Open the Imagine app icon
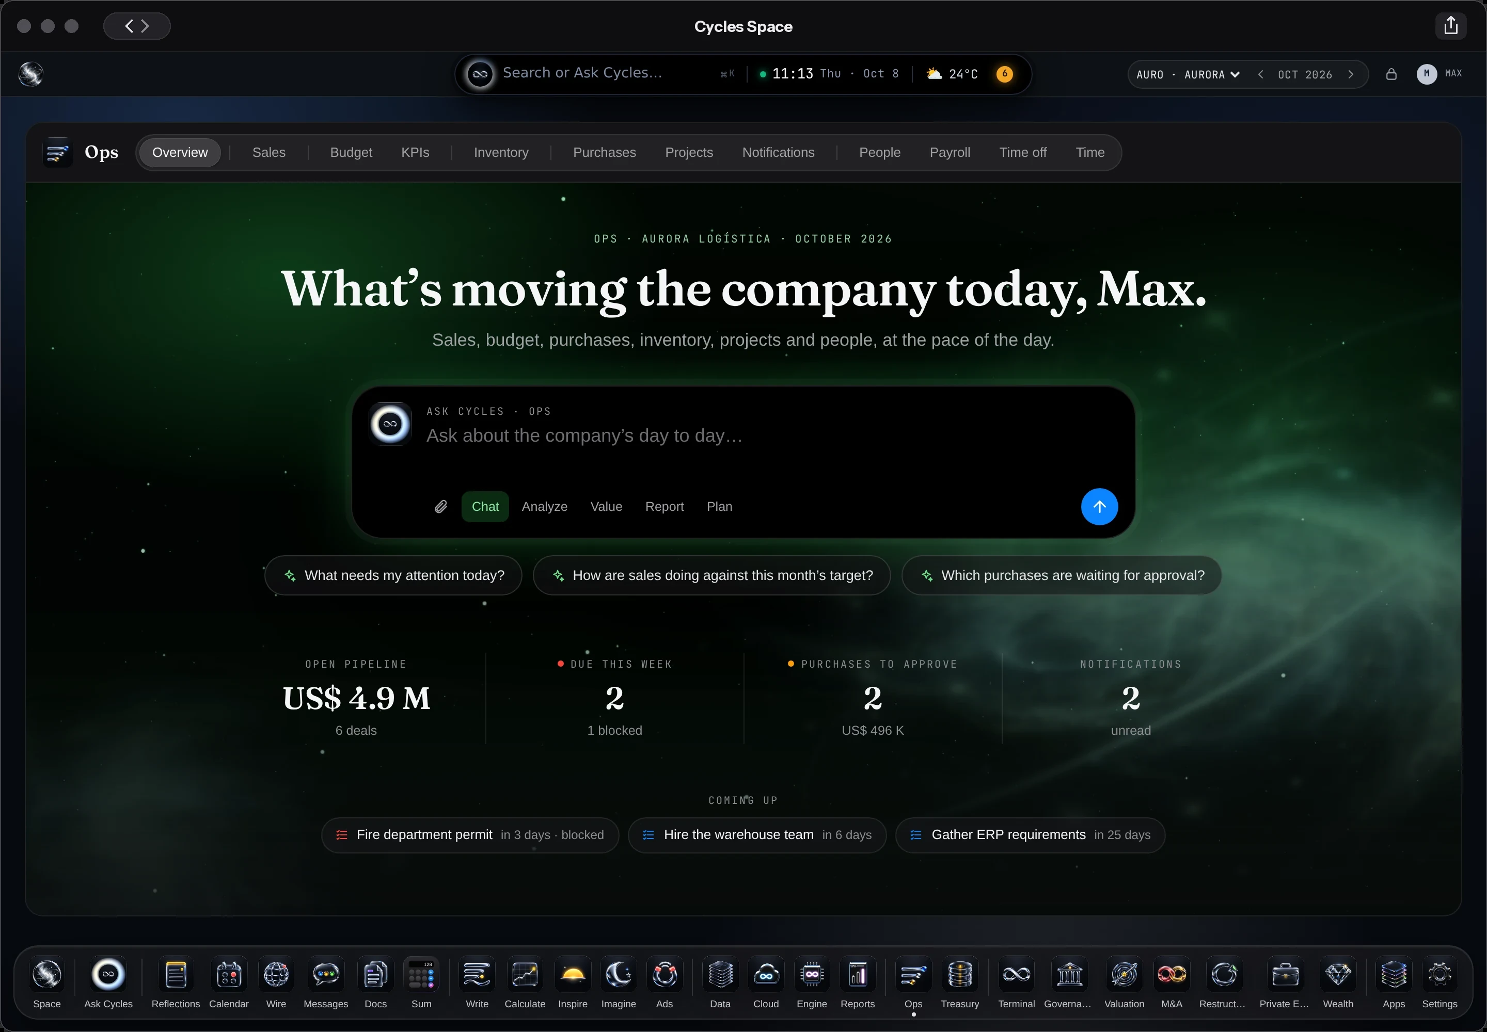Screen dimensions: 1487x1032 point(619,974)
